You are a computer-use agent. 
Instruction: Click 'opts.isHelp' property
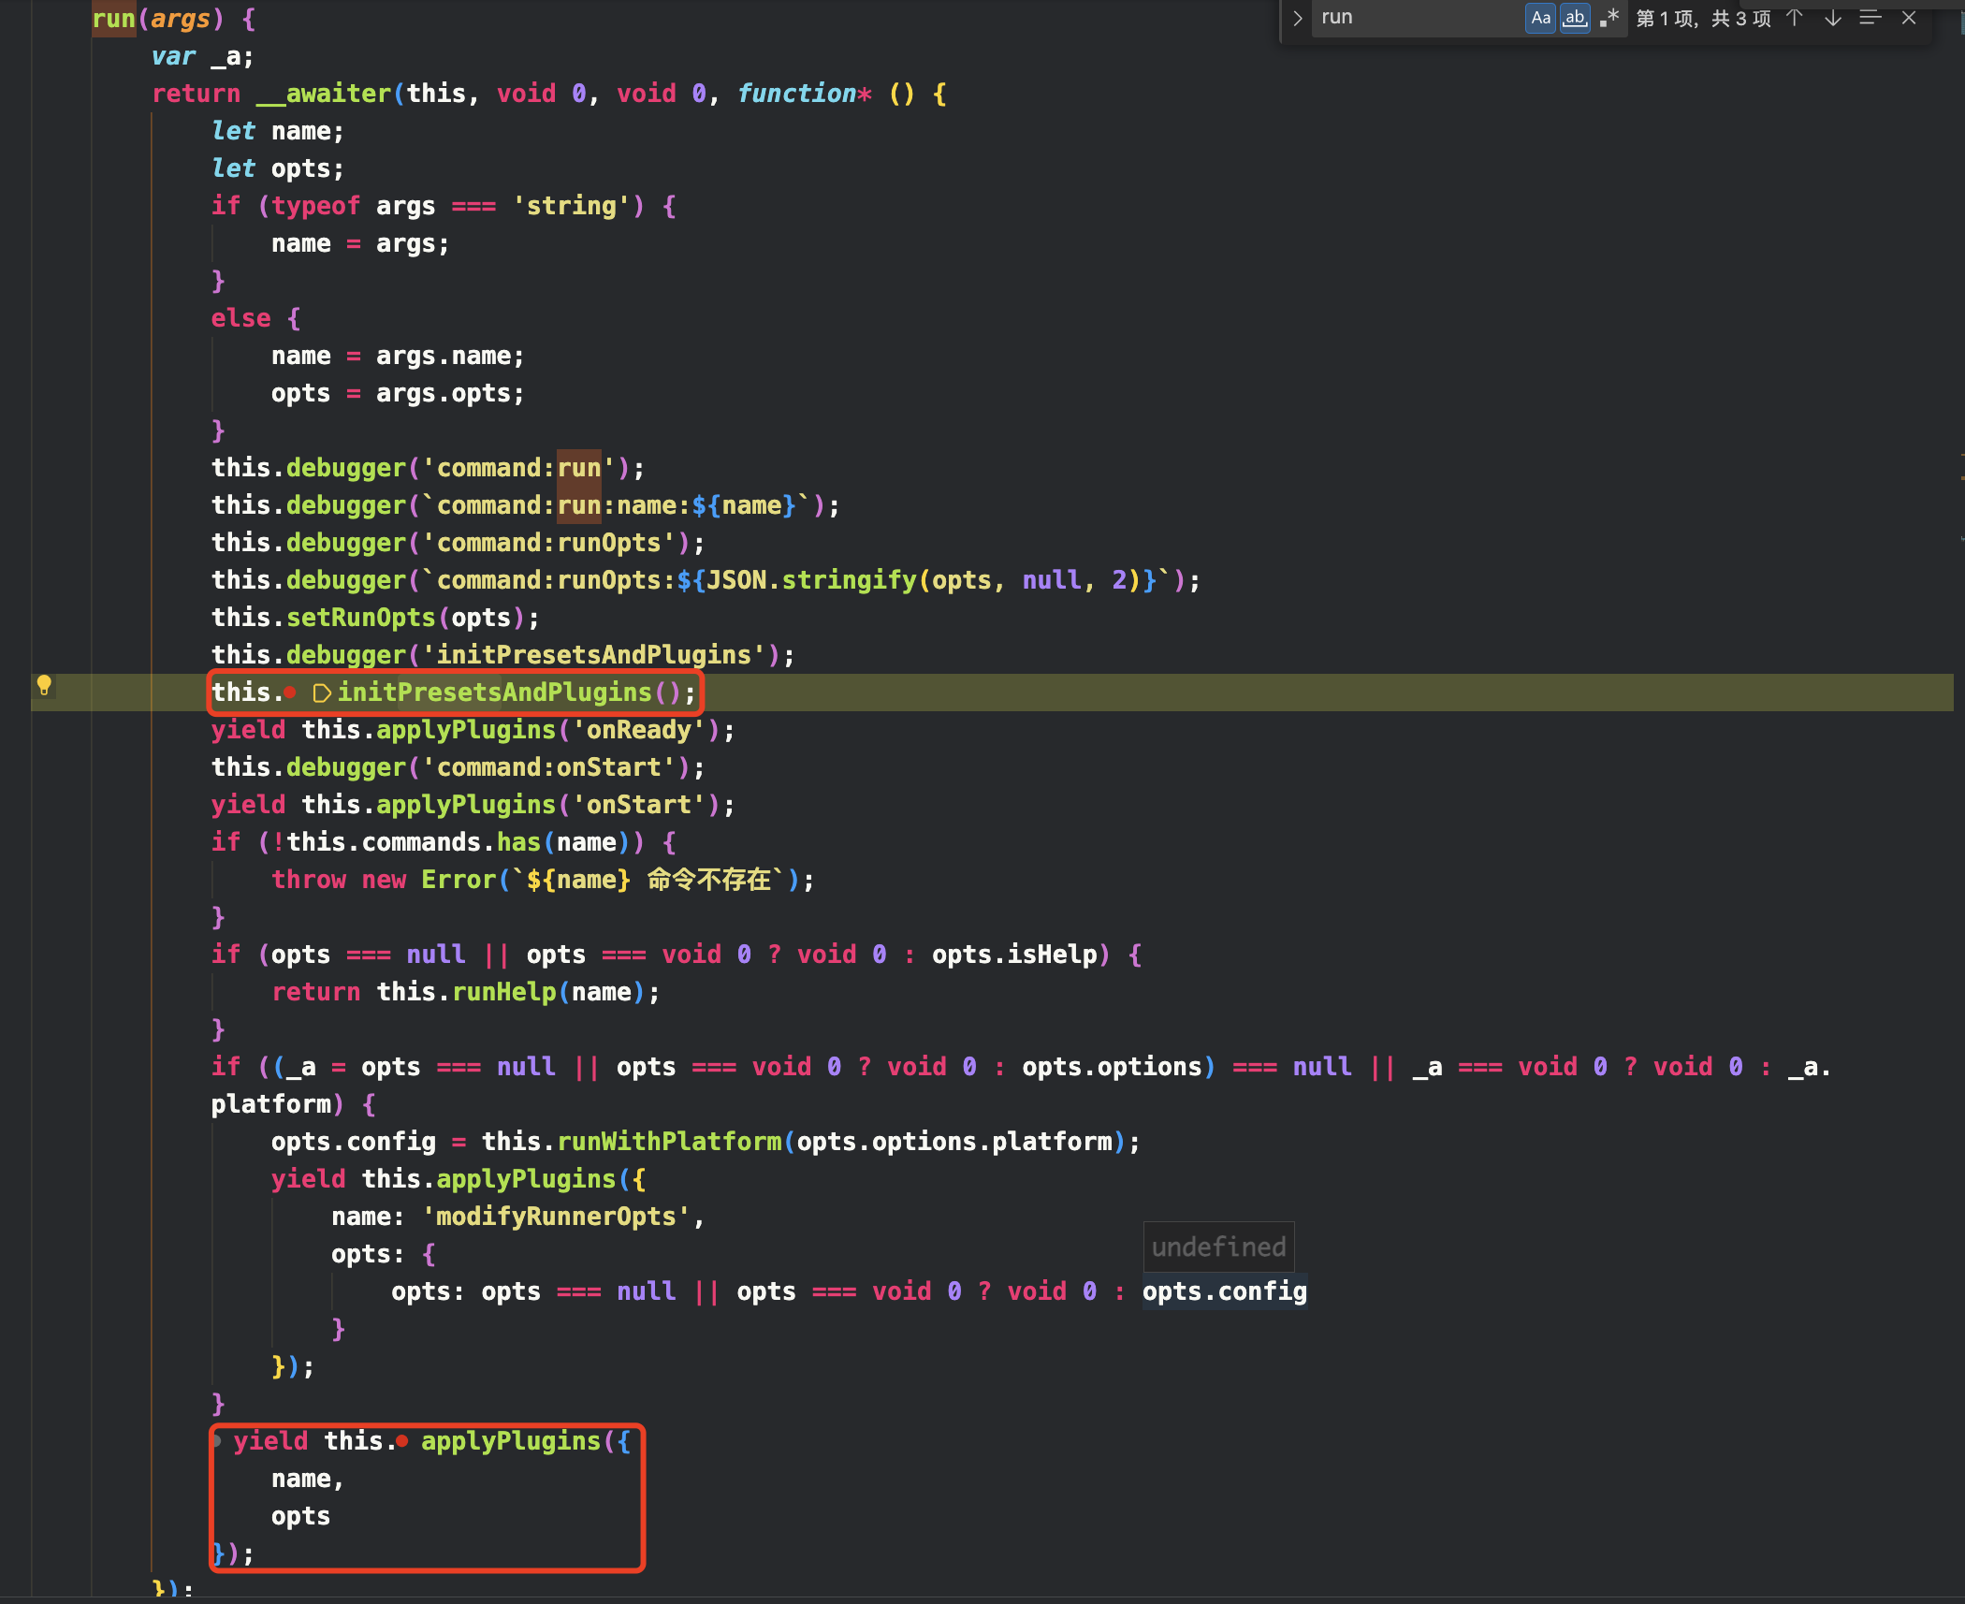(1014, 955)
